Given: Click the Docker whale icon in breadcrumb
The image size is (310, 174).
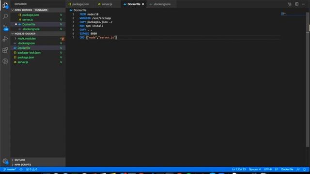Looking at the screenshot, I should click(71, 10).
